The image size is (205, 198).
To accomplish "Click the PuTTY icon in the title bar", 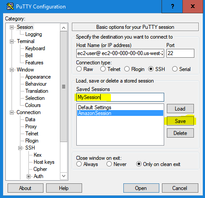I will coord(10,6).
